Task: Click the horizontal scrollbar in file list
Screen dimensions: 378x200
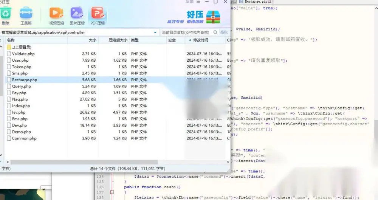Action: [84, 162]
